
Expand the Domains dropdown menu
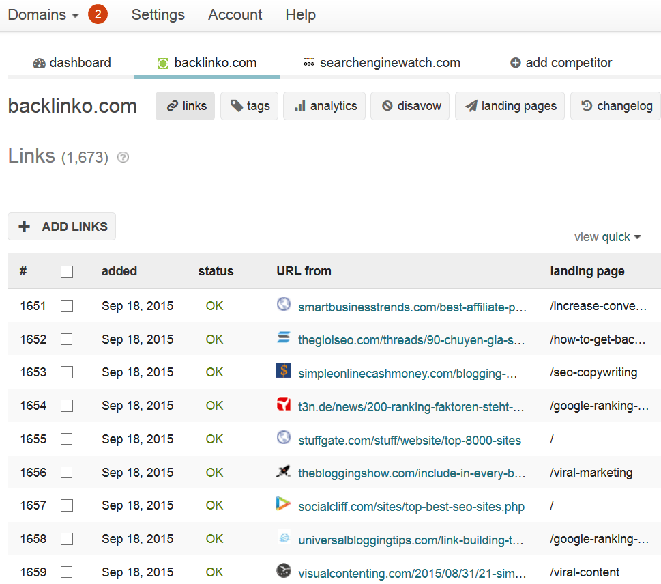[44, 15]
